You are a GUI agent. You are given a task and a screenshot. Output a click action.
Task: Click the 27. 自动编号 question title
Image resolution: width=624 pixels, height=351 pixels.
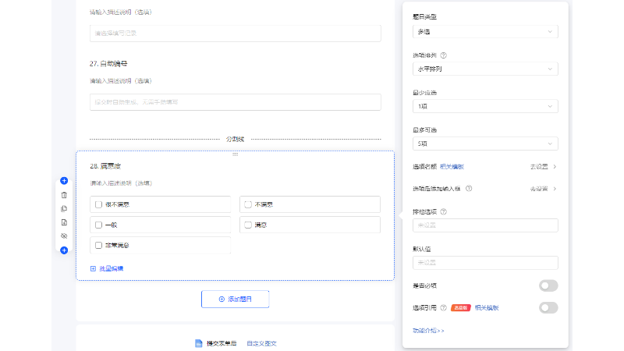coord(108,64)
